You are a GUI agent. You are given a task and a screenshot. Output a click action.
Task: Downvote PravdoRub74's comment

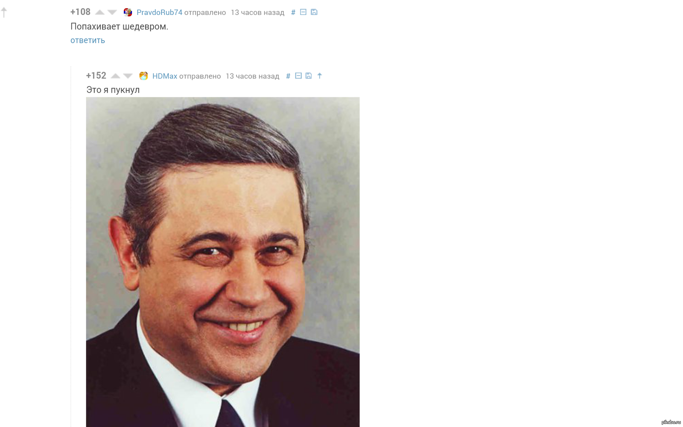point(112,12)
